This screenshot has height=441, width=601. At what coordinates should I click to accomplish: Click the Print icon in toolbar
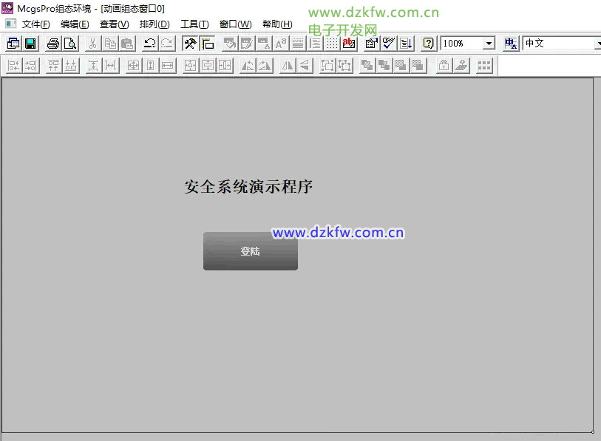click(53, 44)
